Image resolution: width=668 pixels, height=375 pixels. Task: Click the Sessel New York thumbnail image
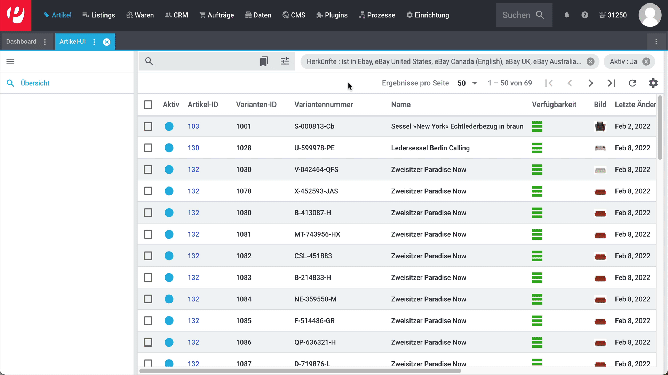[x=600, y=126]
